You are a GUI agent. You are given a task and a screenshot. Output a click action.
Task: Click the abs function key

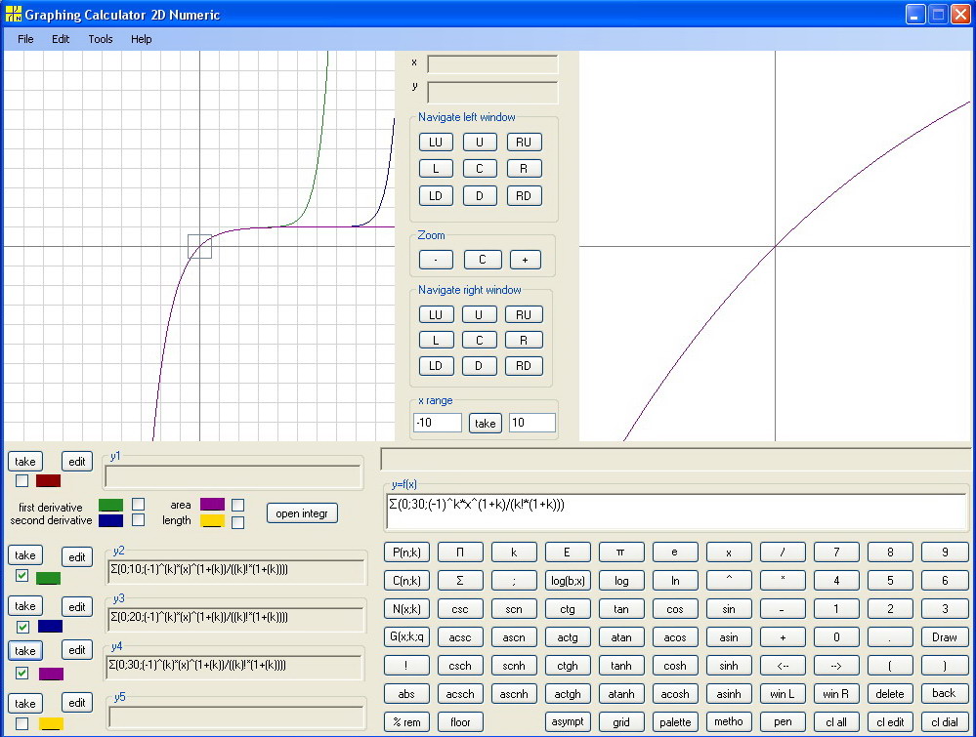click(x=406, y=693)
